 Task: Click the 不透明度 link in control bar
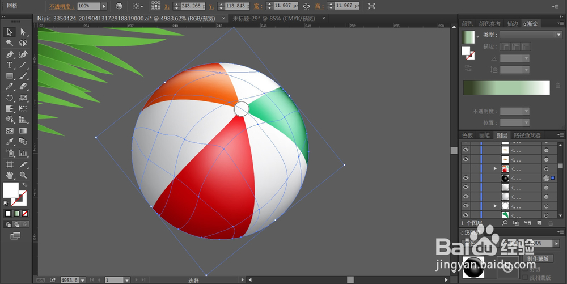61,6
